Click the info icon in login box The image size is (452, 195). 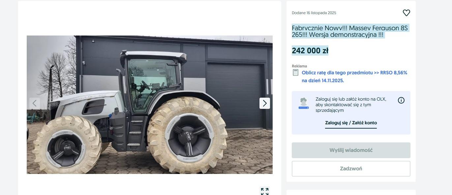click(x=401, y=100)
